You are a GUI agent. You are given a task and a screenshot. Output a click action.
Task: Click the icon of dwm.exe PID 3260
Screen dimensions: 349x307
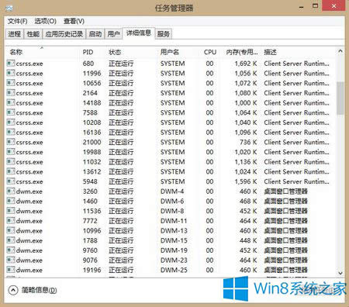[x=11, y=191]
